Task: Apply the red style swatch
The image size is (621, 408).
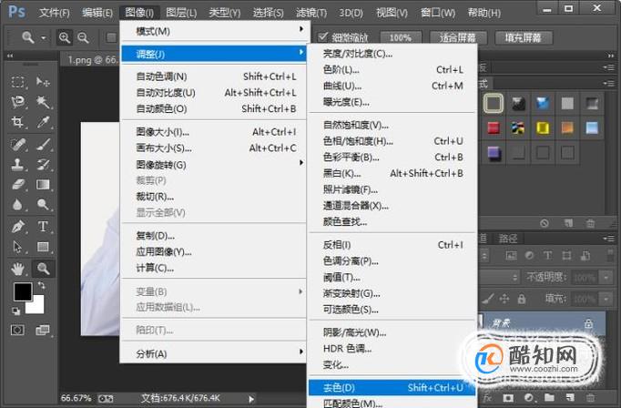Action: tap(494, 127)
